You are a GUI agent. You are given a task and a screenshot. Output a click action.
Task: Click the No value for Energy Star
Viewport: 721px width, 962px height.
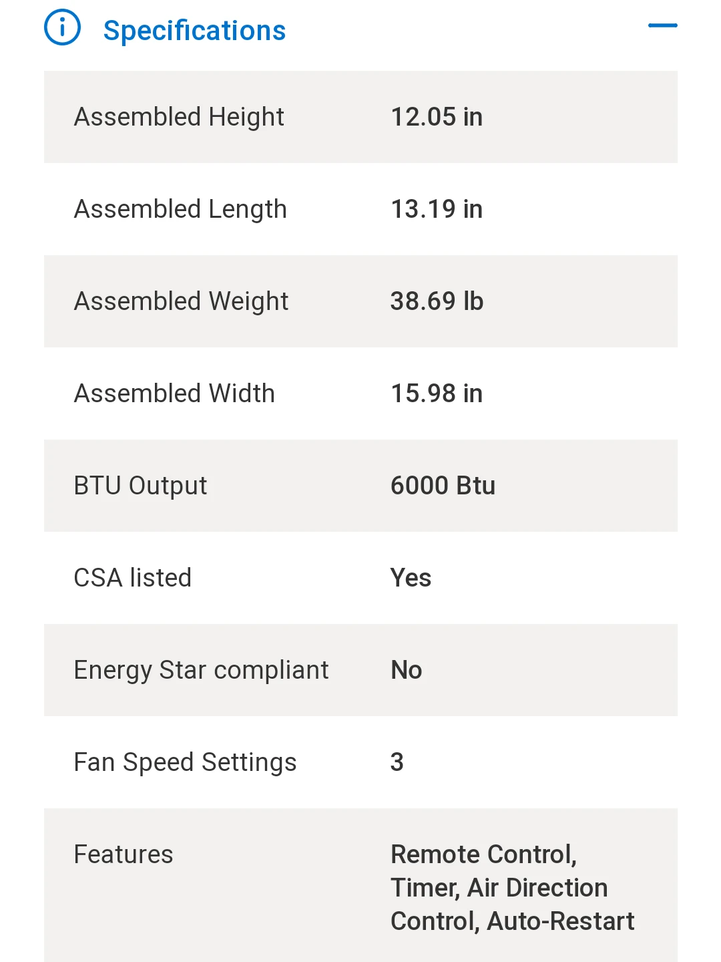pos(406,670)
